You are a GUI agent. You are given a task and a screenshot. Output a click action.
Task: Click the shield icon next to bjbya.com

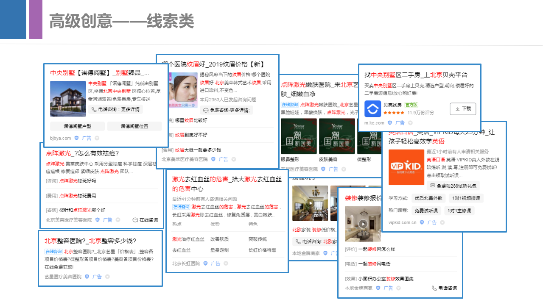pyautogui.click(x=76, y=138)
